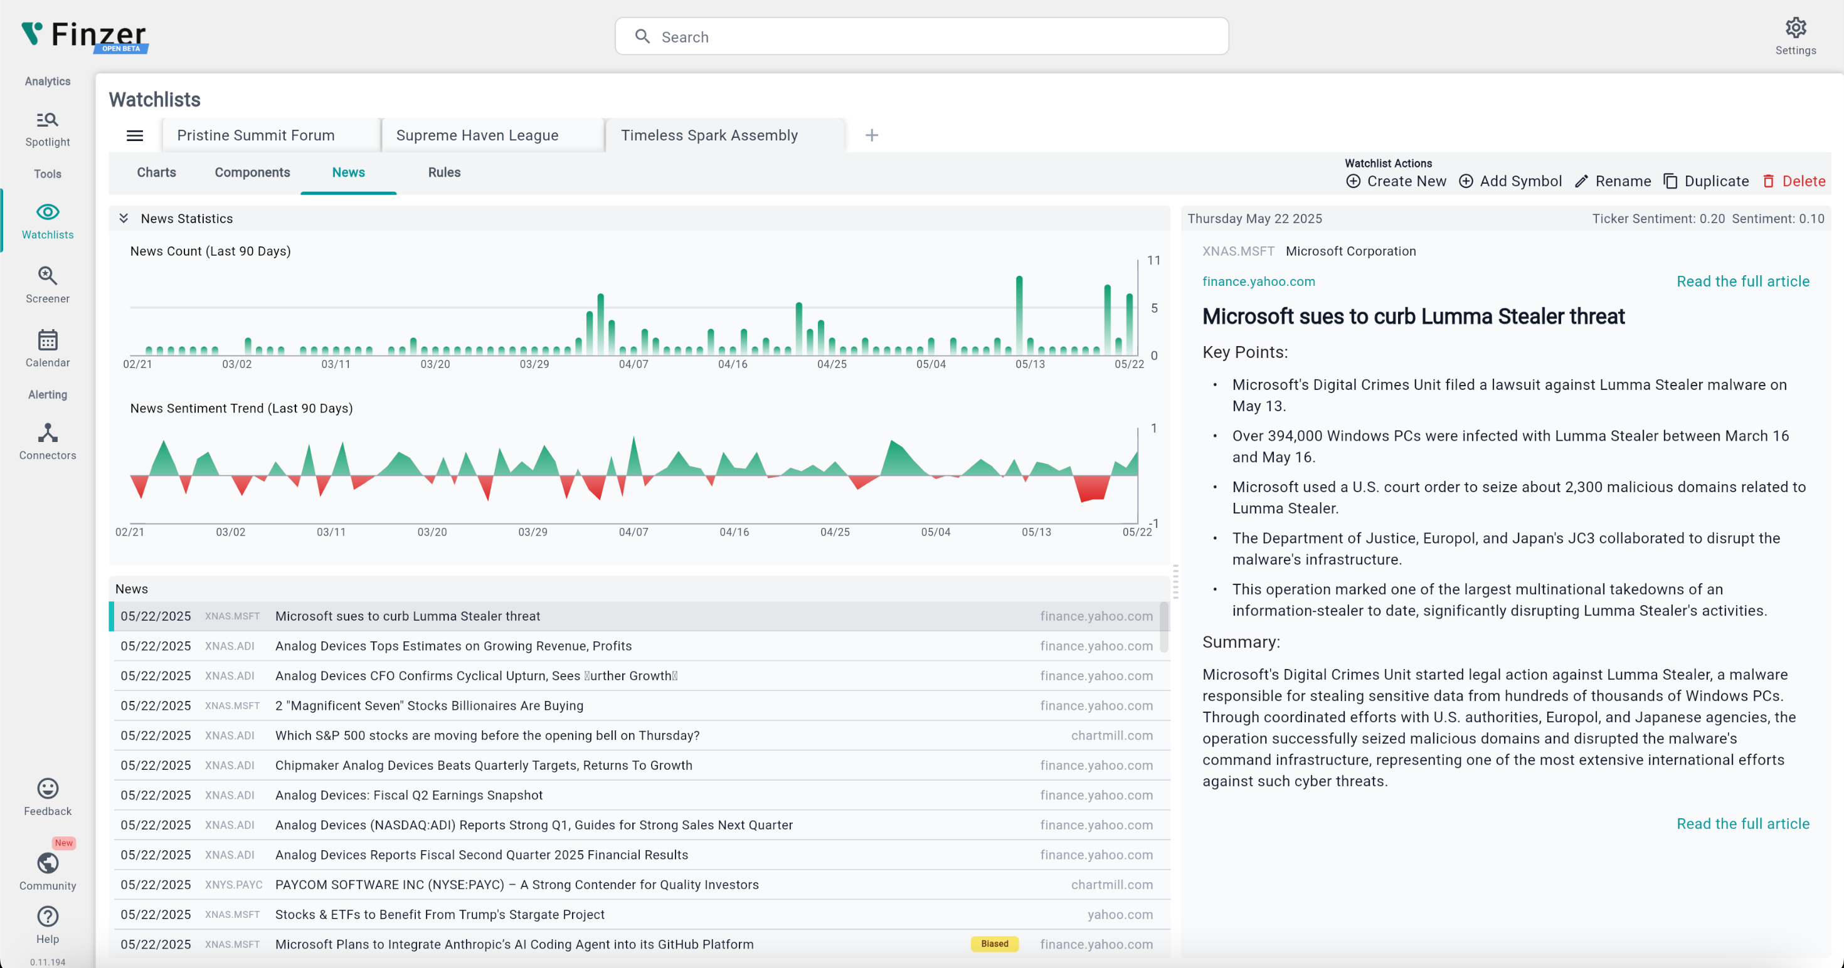Open the Help question mark icon
The image size is (1844, 968).
[x=47, y=917]
